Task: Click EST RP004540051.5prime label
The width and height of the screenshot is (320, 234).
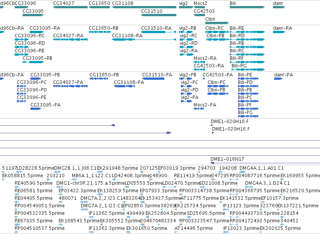Action: (x=39, y=205)
